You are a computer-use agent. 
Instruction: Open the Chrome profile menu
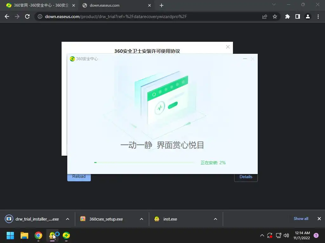(x=308, y=16)
